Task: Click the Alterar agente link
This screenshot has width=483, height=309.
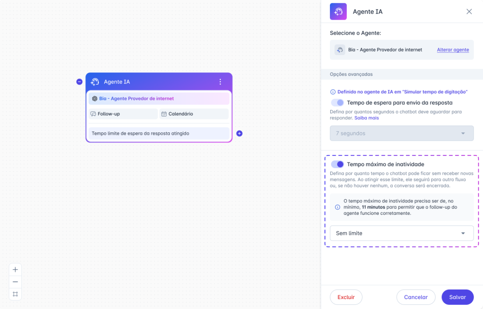Action: point(453,49)
